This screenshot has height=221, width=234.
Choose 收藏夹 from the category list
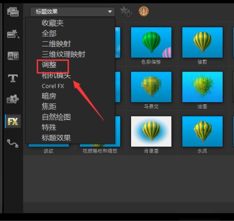pyautogui.click(x=52, y=23)
